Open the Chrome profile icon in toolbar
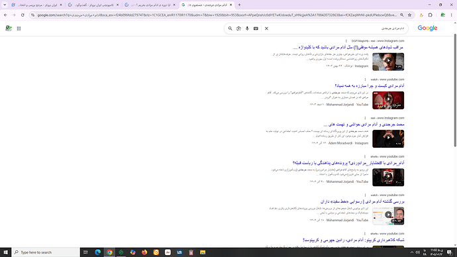Image resolution: width=457 pixels, height=257 pixels. pos(442,15)
